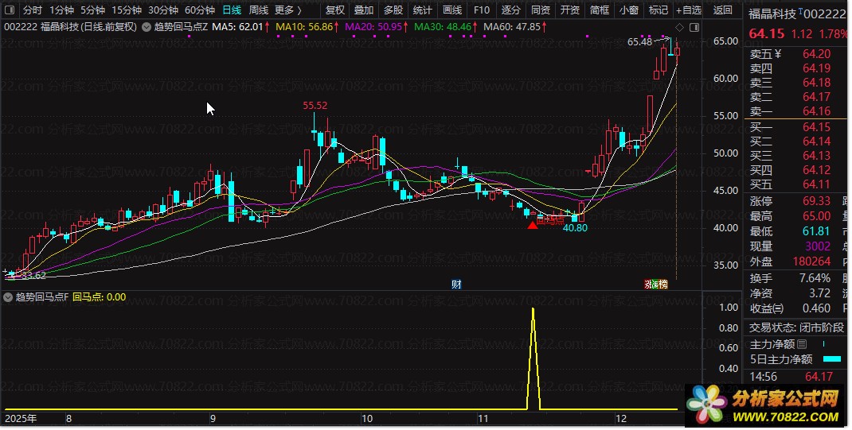852x430 pixels.
Task: Click the 卖五 price 64.20
Action: pos(817,54)
